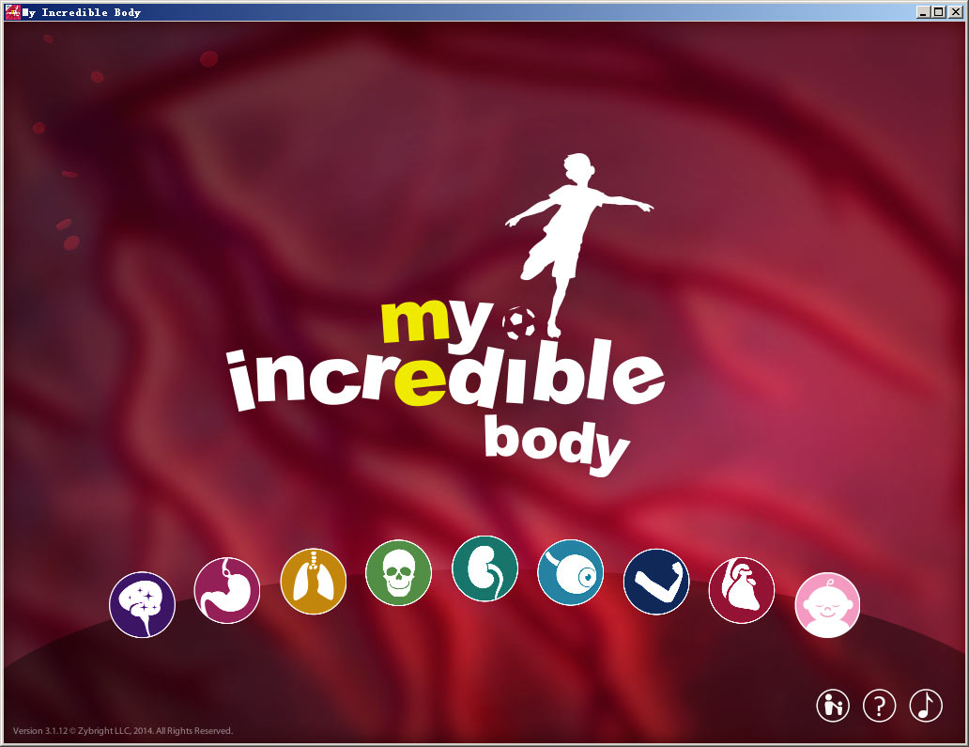The height and width of the screenshot is (747, 969).
Task: Open the kidney urinary system icon
Action: (x=485, y=568)
